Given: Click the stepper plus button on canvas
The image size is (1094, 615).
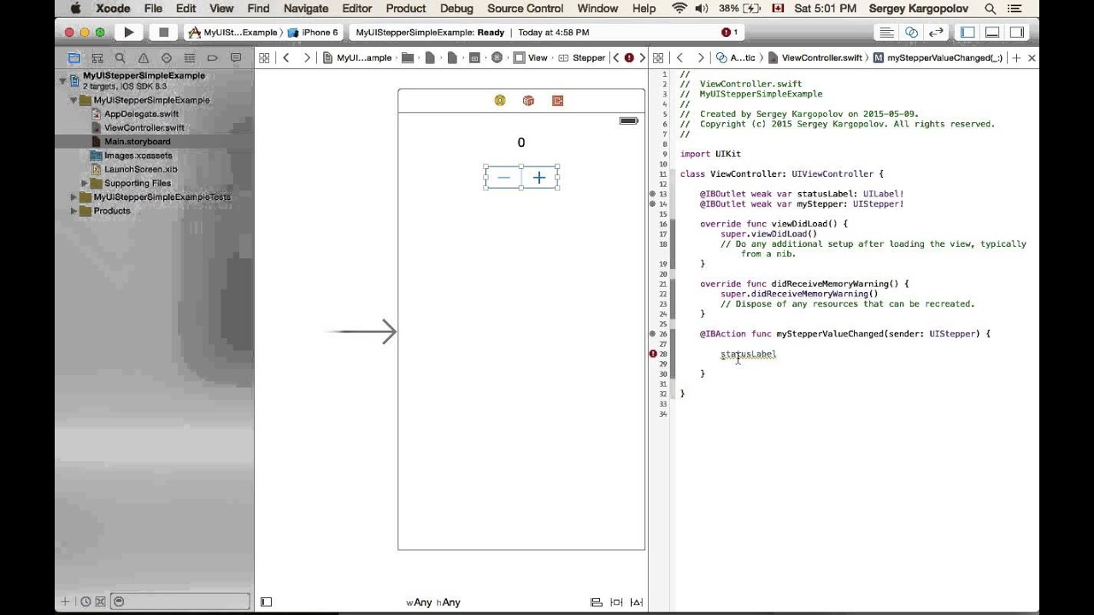Looking at the screenshot, I should point(539,178).
